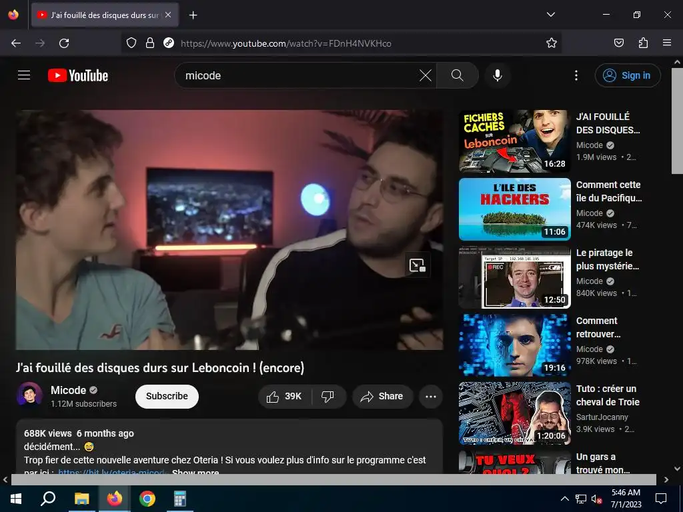Click the video title text

pyautogui.click(x=160, y=367)
